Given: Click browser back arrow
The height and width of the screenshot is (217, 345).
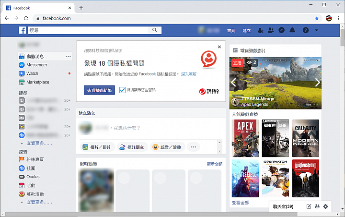Looking at the screenshot, I should click(7, 18).
